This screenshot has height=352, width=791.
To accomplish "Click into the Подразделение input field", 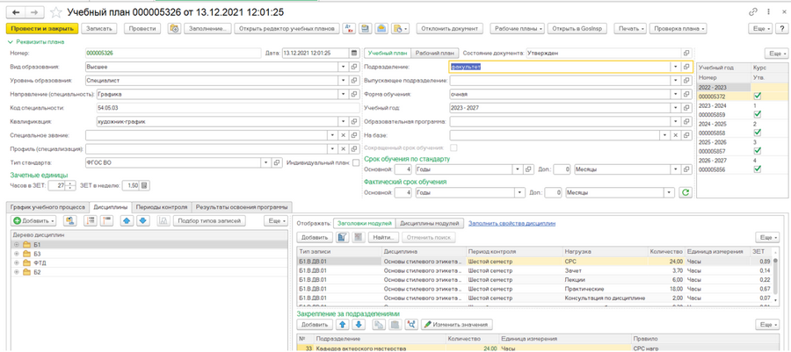I will coord(560,67).
